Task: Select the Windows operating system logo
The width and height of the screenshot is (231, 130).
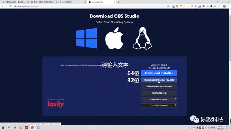Action: coord(87,38)
